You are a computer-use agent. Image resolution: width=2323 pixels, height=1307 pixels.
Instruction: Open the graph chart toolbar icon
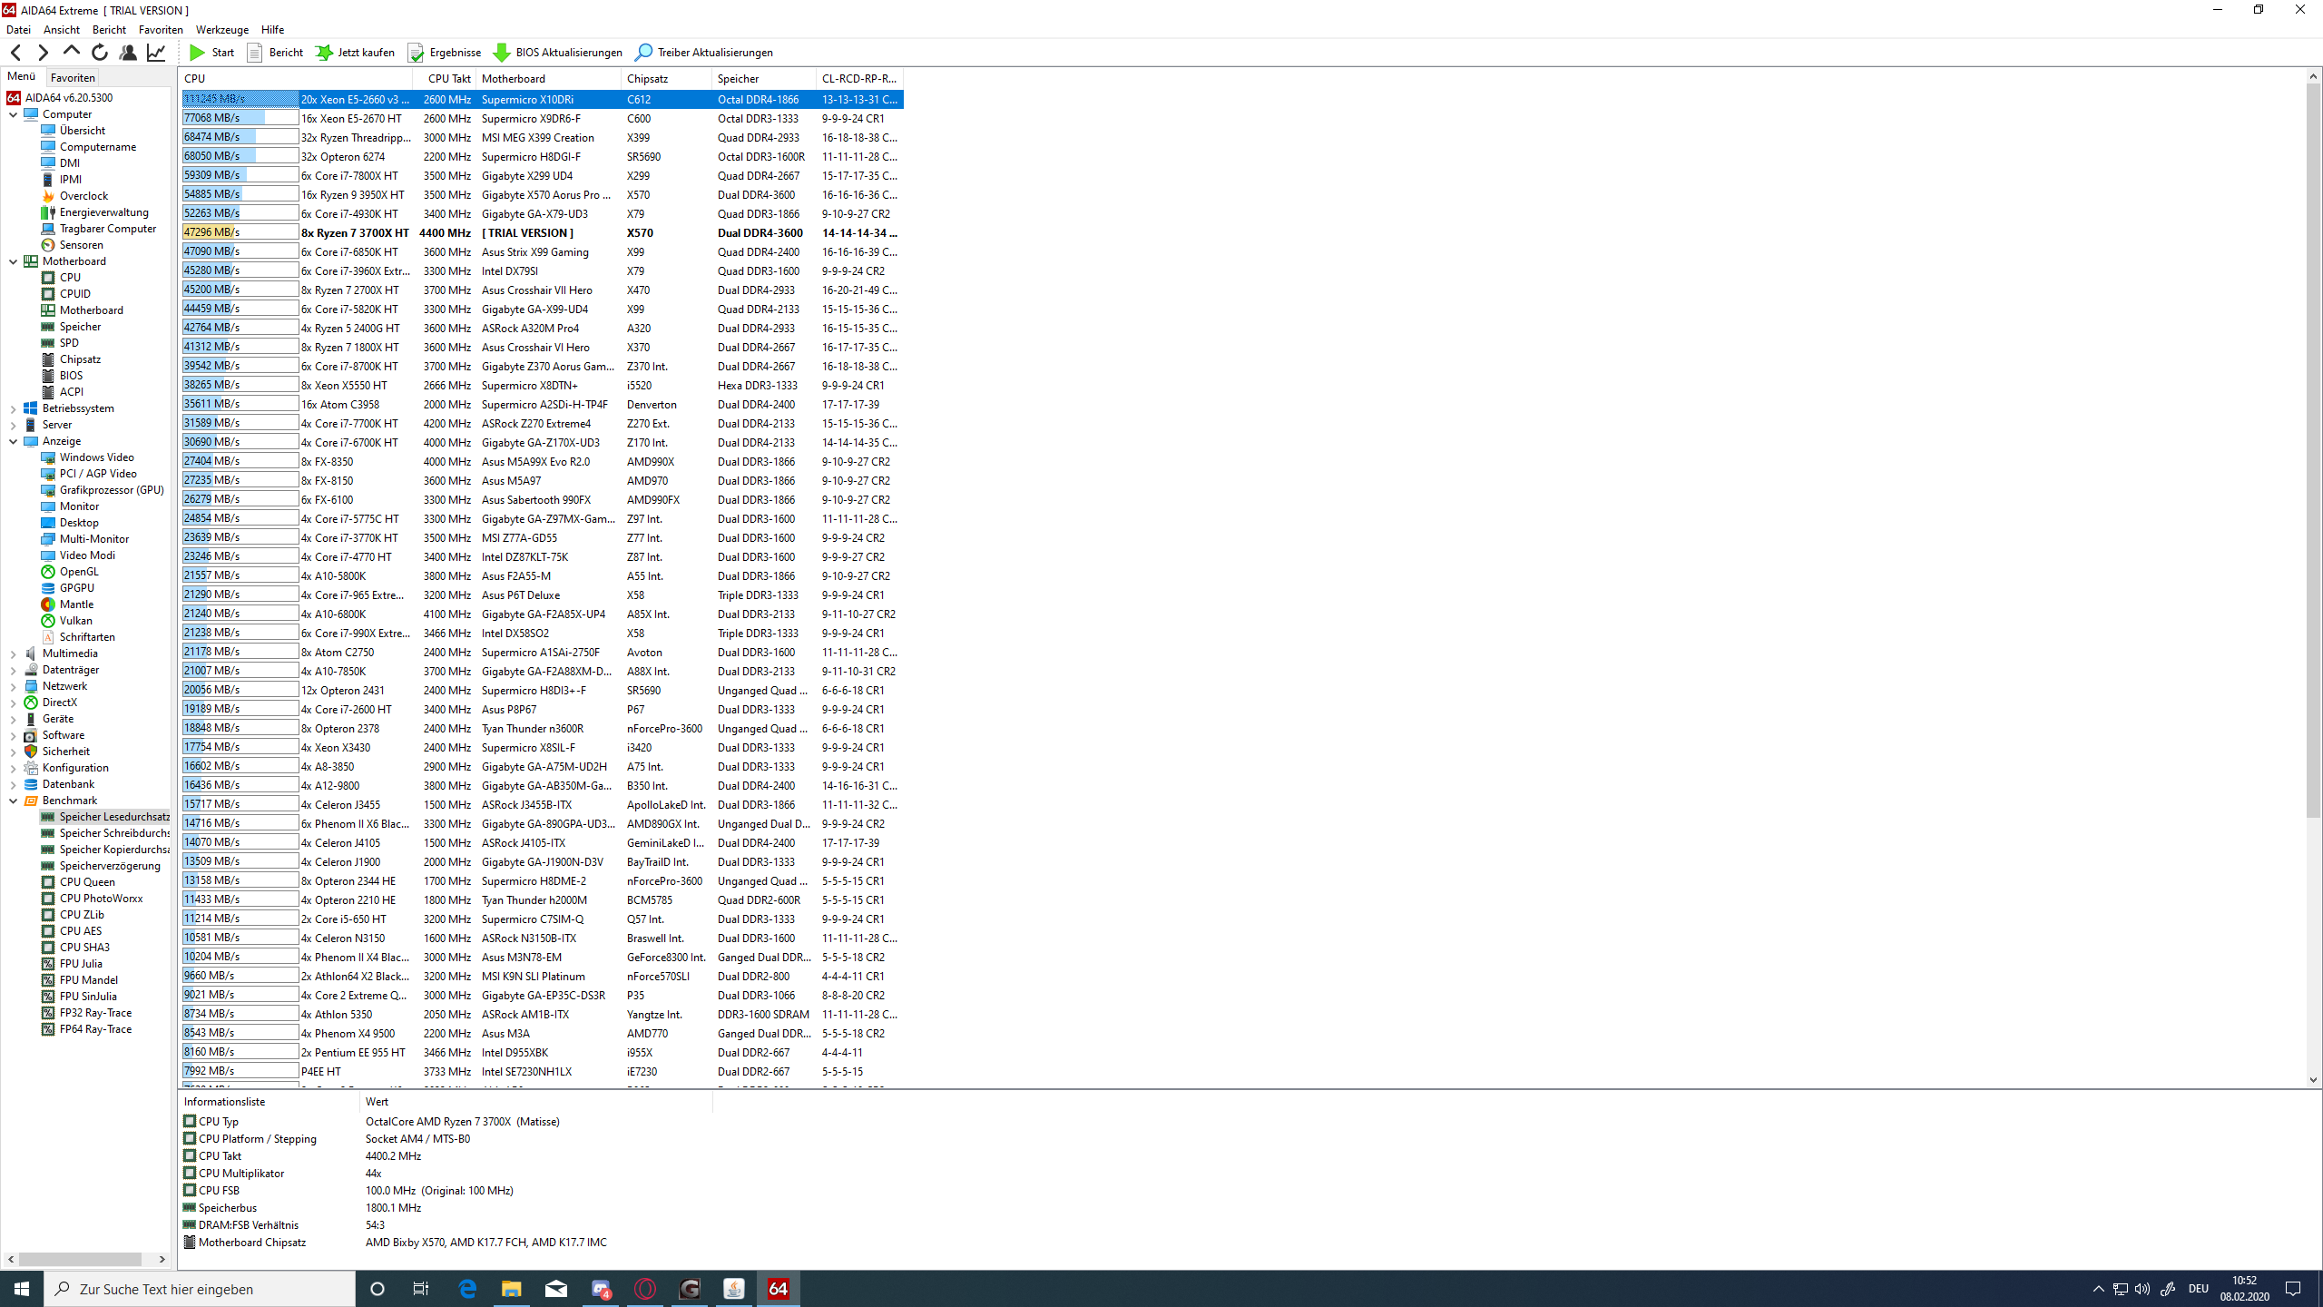[x=156, y=53]
